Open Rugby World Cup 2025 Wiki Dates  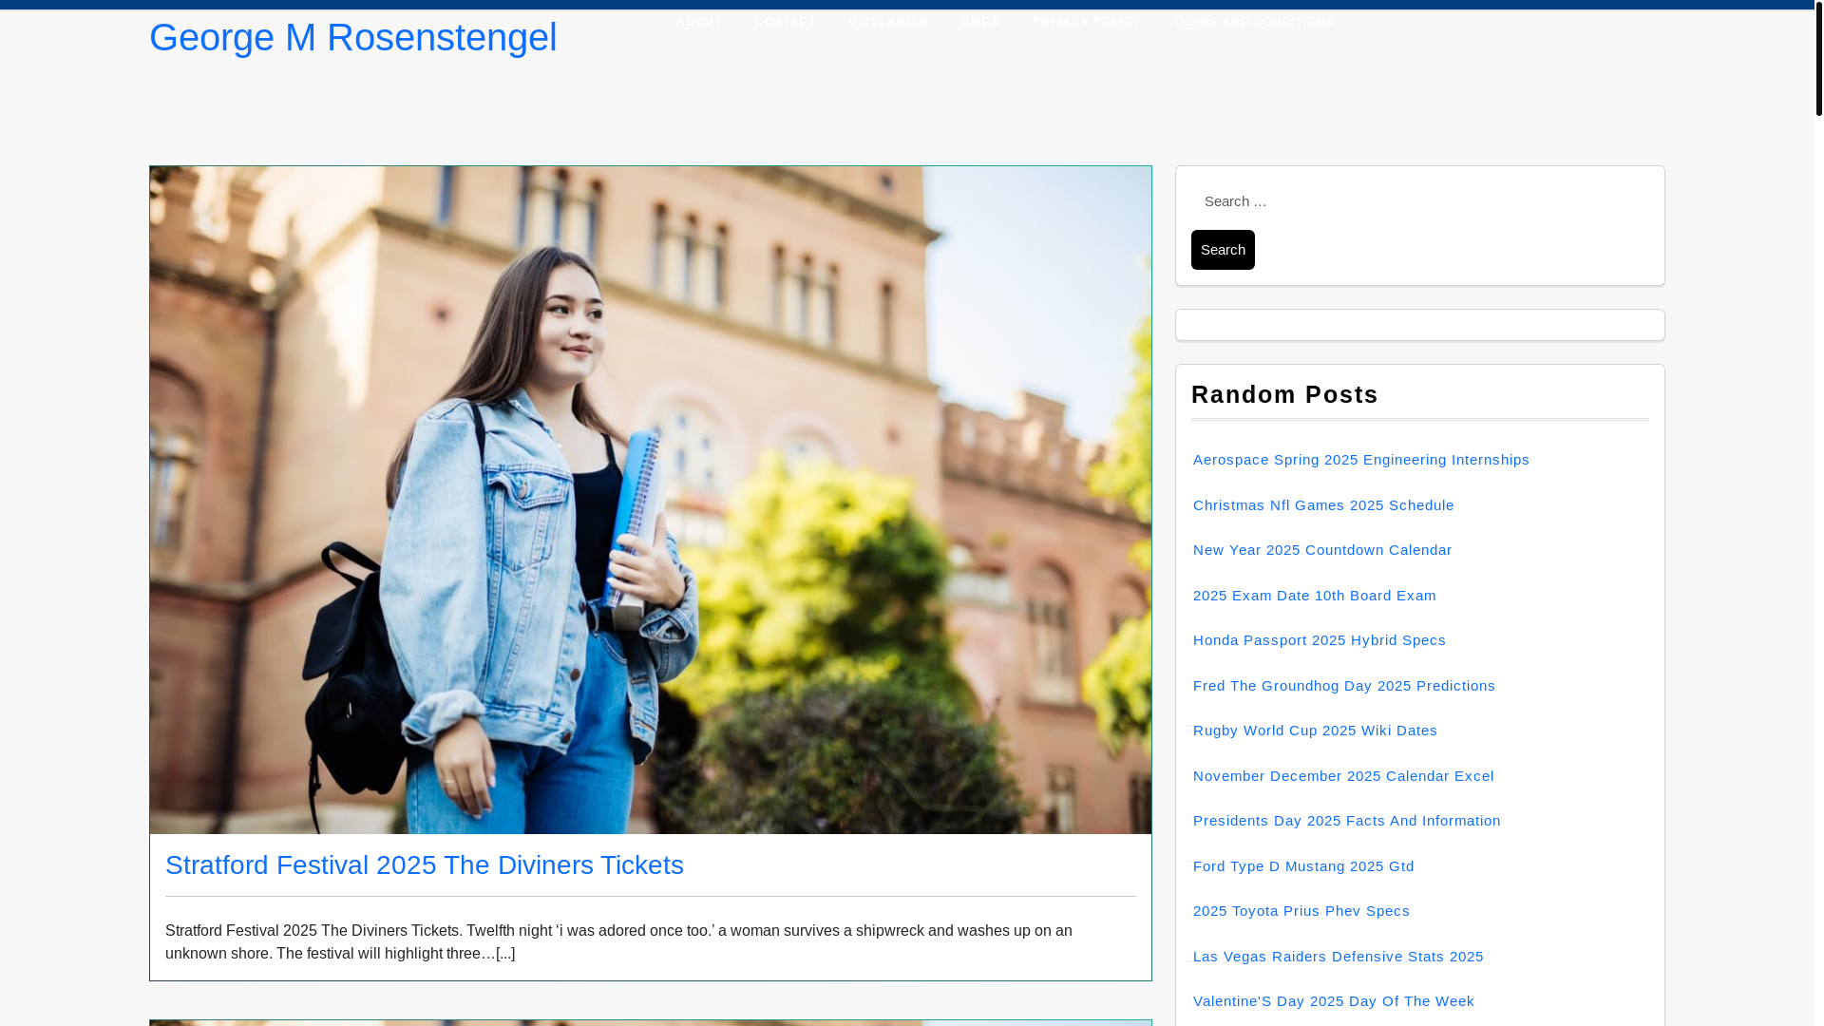pos(1314,731)
